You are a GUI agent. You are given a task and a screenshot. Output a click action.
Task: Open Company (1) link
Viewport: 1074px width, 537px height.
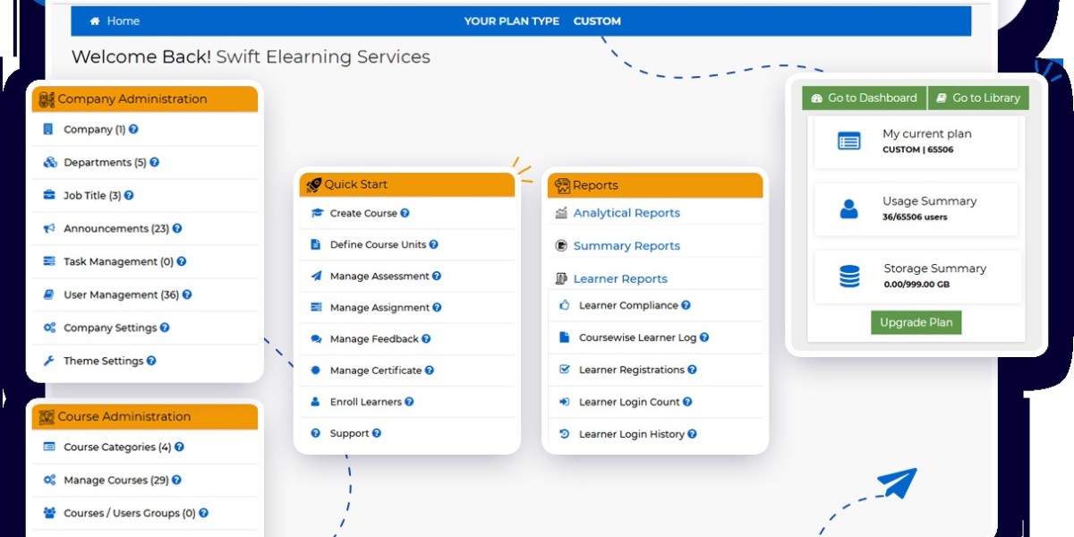pos(94,129)
